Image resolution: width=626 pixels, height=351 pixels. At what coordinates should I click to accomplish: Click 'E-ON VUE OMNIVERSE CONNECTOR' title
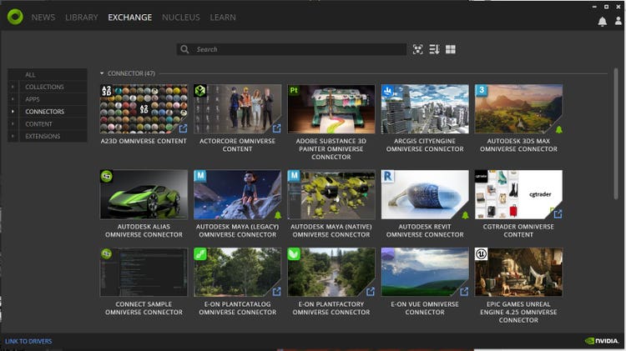(x=425, y=308)
